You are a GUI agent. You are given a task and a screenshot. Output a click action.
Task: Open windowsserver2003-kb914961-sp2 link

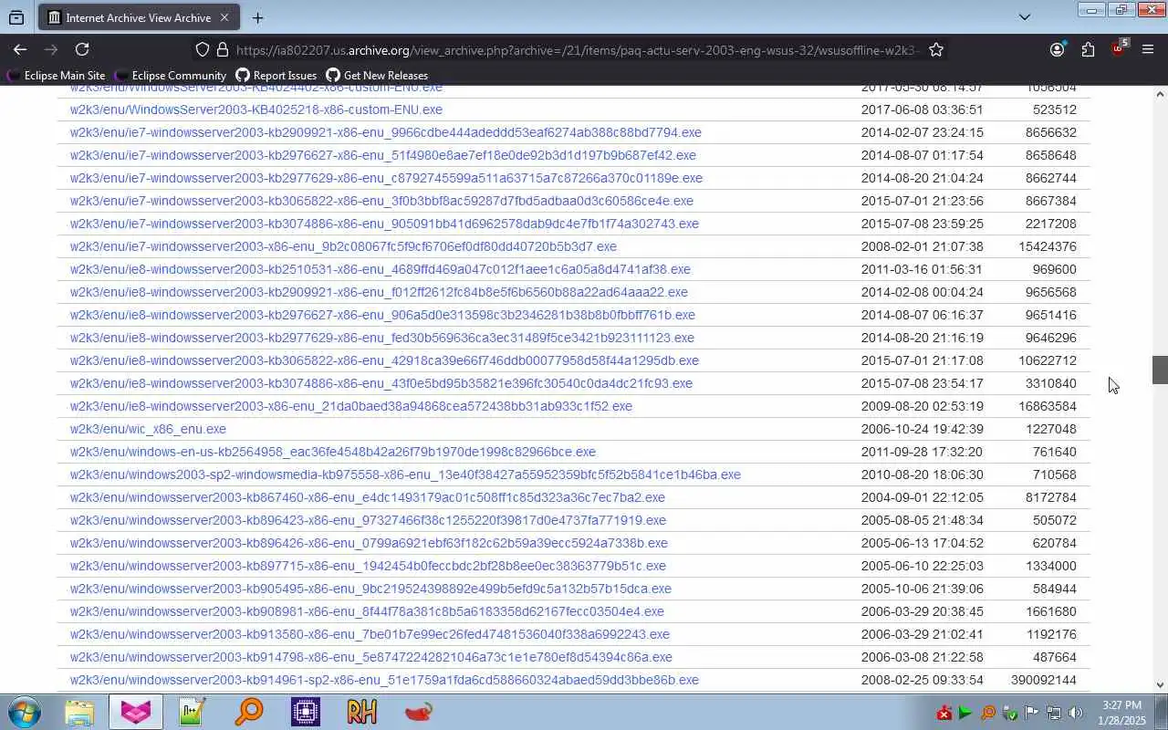click(x=384, y=680)
